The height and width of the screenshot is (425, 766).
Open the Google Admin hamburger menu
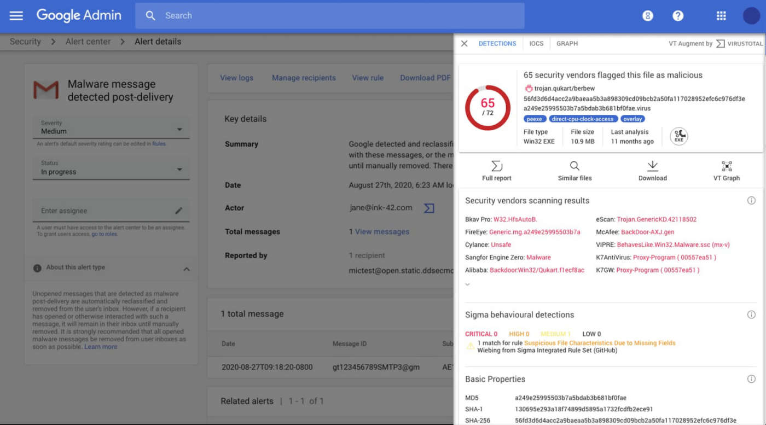tap(16, 16)
